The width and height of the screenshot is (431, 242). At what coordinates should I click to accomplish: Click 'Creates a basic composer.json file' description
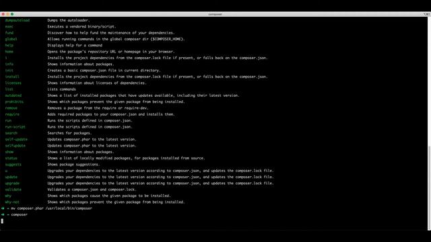104,71
